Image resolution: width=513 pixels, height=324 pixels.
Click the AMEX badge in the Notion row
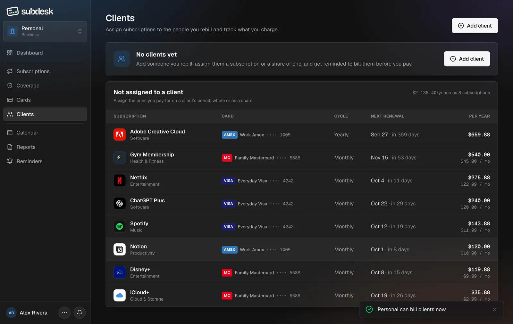[x=230, y=250]
